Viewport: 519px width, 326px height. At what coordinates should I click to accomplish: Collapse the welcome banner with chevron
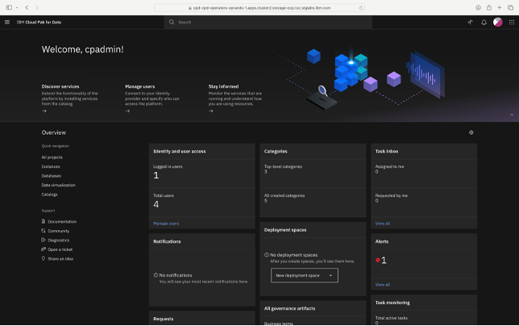point(513,115)
